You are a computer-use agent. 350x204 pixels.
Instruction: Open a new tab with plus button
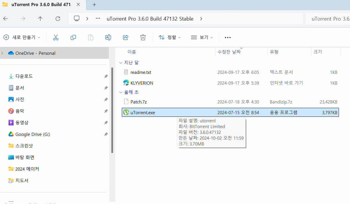pyautogui.click(x=94, y=5)
